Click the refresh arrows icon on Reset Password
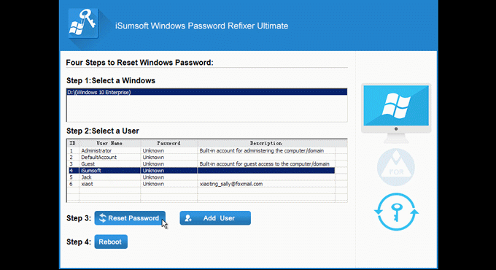 pyautogui.click(x=103, y=217)
